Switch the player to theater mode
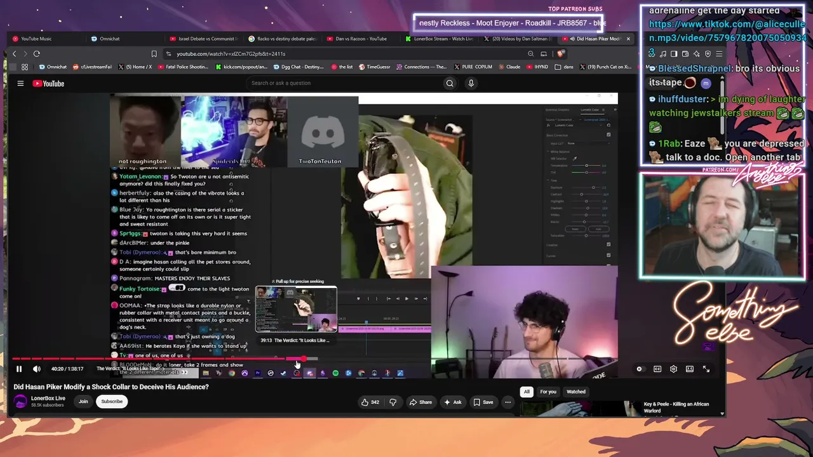The width and height of the screenshot is (813, 457). tap(690, 369)
